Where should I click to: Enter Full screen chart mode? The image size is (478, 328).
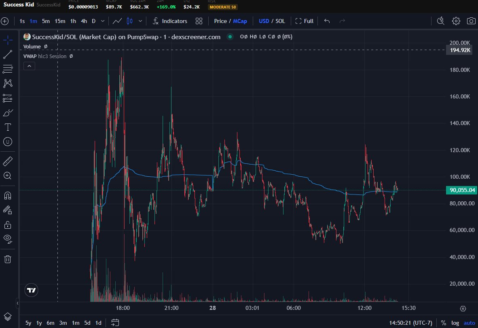pos(304,21)
